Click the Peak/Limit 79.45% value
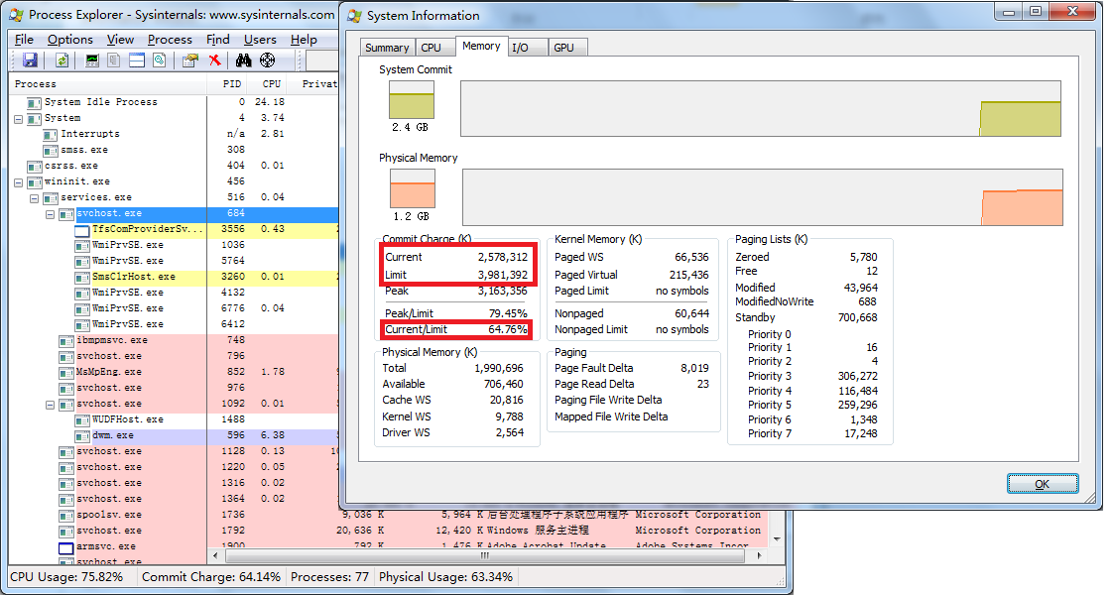The width and height of the screenshot is (1112, 595). 508,313
